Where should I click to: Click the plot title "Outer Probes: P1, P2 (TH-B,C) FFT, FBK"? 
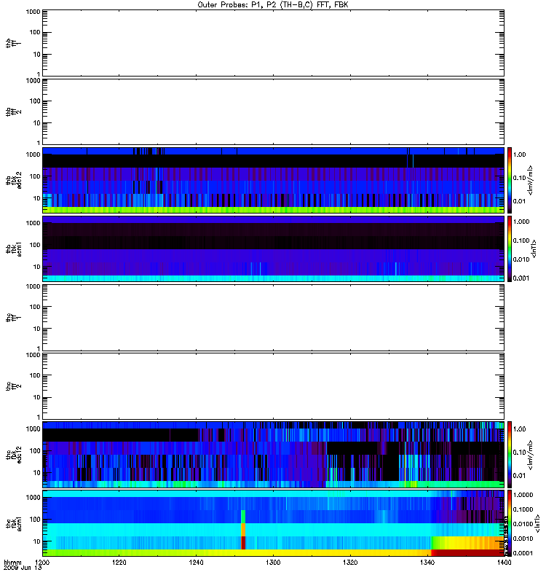click(x=273, y=4)
